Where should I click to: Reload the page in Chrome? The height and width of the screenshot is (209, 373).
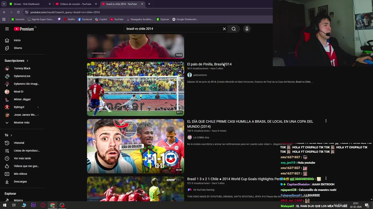(18, 12)
